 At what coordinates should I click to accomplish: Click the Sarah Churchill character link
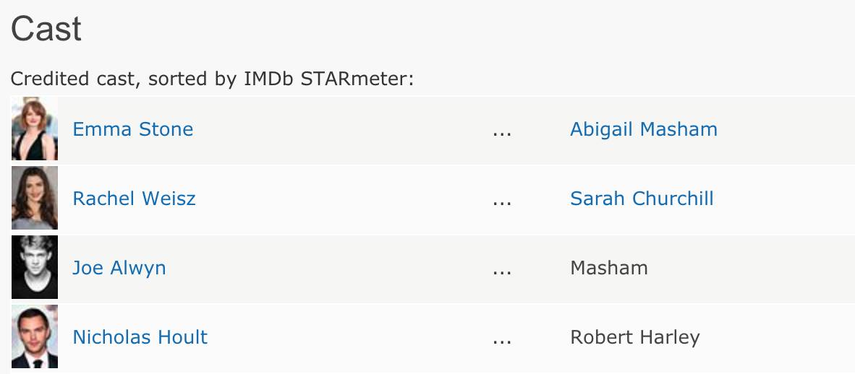[642, 199]
